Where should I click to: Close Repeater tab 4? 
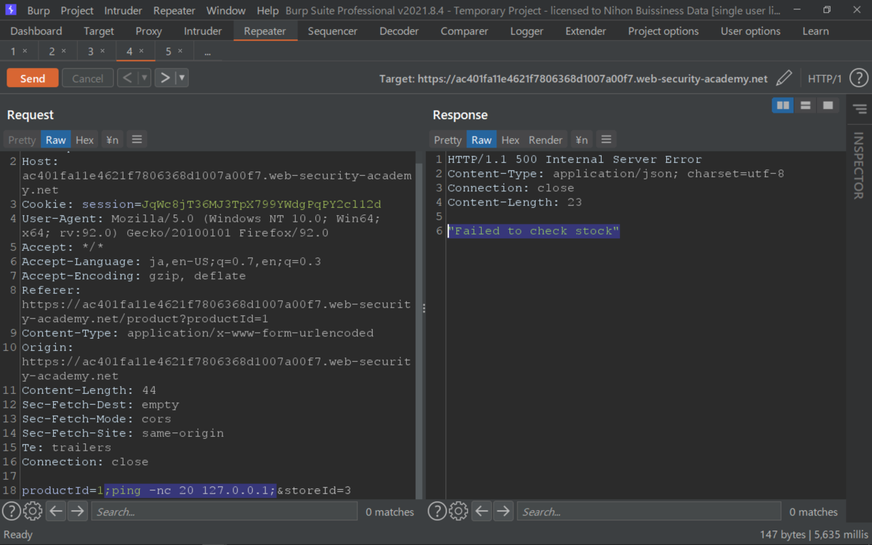tap(142, 52)
